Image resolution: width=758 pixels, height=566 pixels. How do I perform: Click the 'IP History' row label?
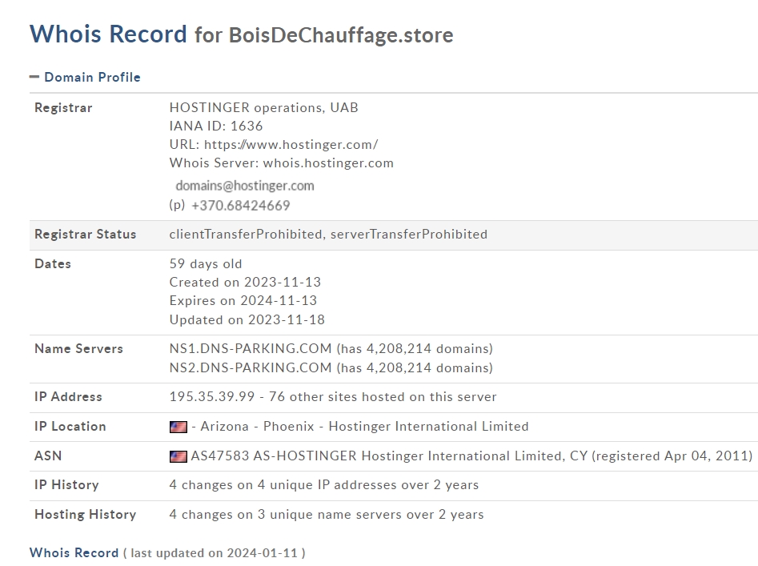[66, 485]
